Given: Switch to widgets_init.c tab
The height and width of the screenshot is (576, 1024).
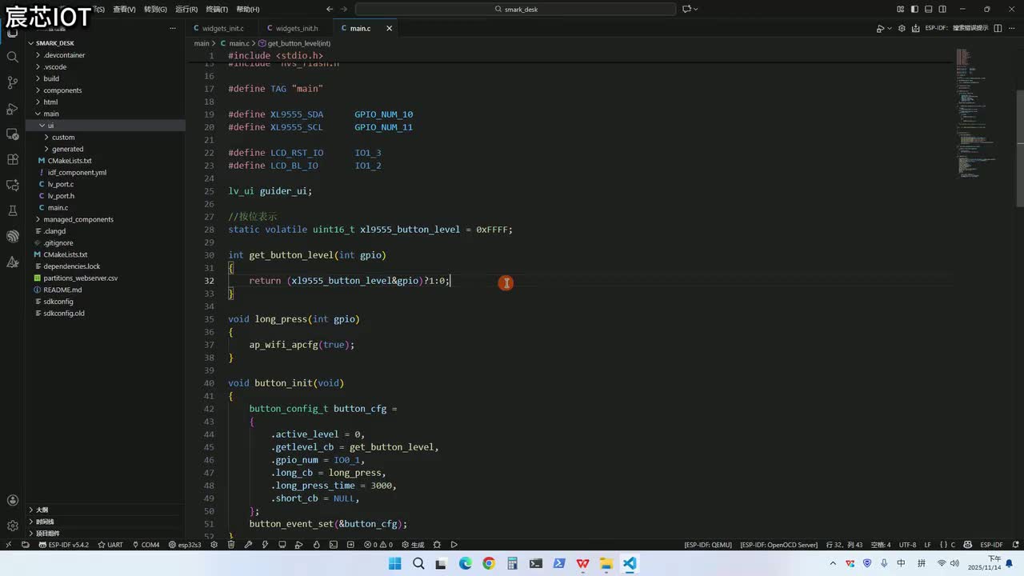Looking at the screenshot, I should pos(222,28).
